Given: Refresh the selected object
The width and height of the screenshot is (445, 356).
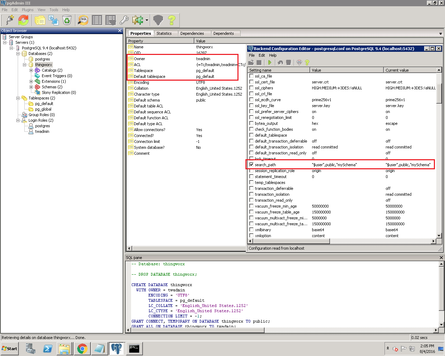Looking at the screenshot, I should (23, 20).
